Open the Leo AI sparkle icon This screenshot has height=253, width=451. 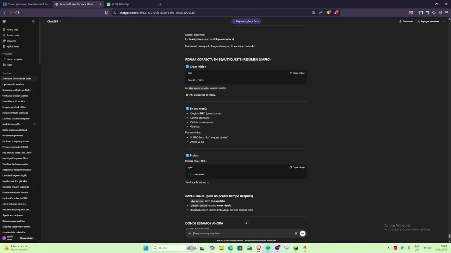(x=434, y=13)
